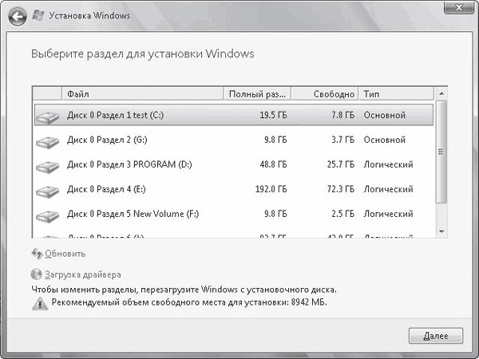Sort by Полный размер column header
The image size is (479, 359).
256,94
